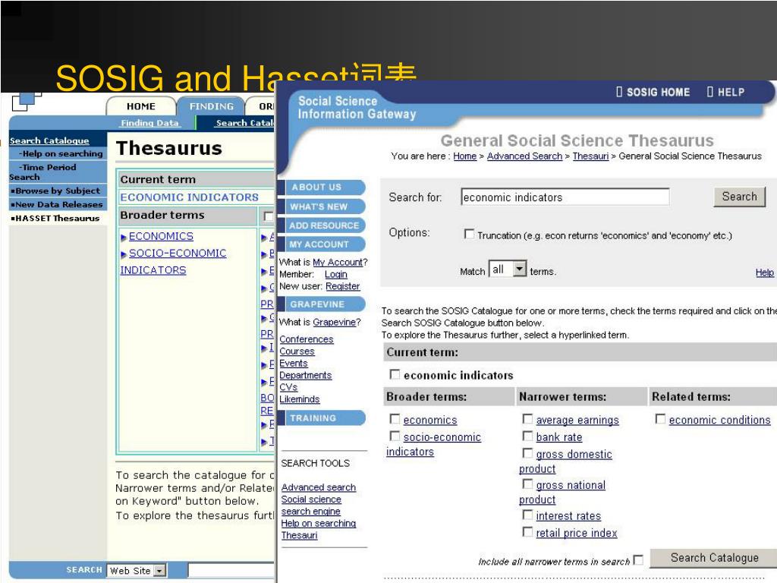The height and width of the screenshot is (583, 777).
Task: Open the WHAT'S NEW menu item
Action: 321,206
